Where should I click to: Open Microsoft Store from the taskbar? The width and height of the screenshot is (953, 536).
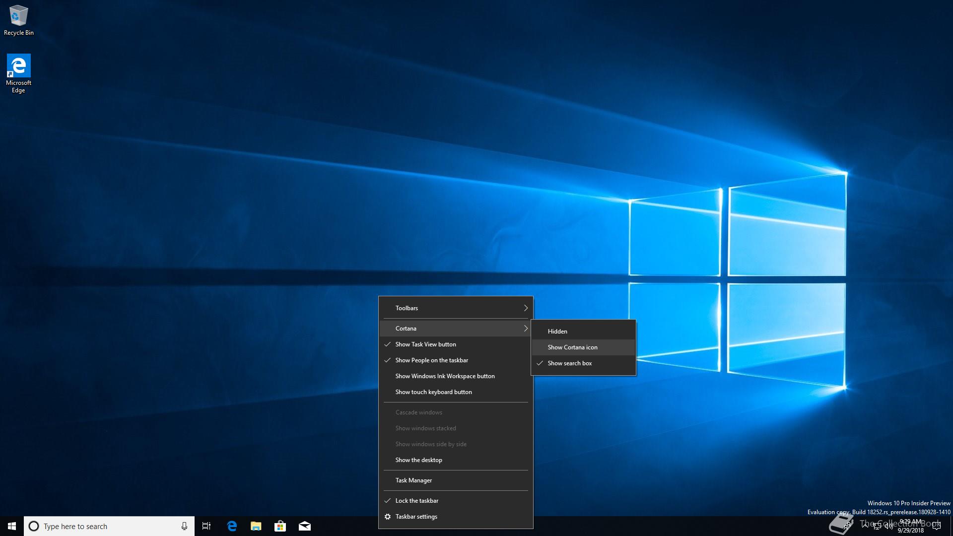pyautogui.click(x=280, y=526)
